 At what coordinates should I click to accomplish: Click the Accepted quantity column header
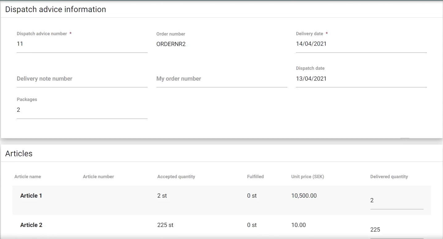[x=176, y=177]
